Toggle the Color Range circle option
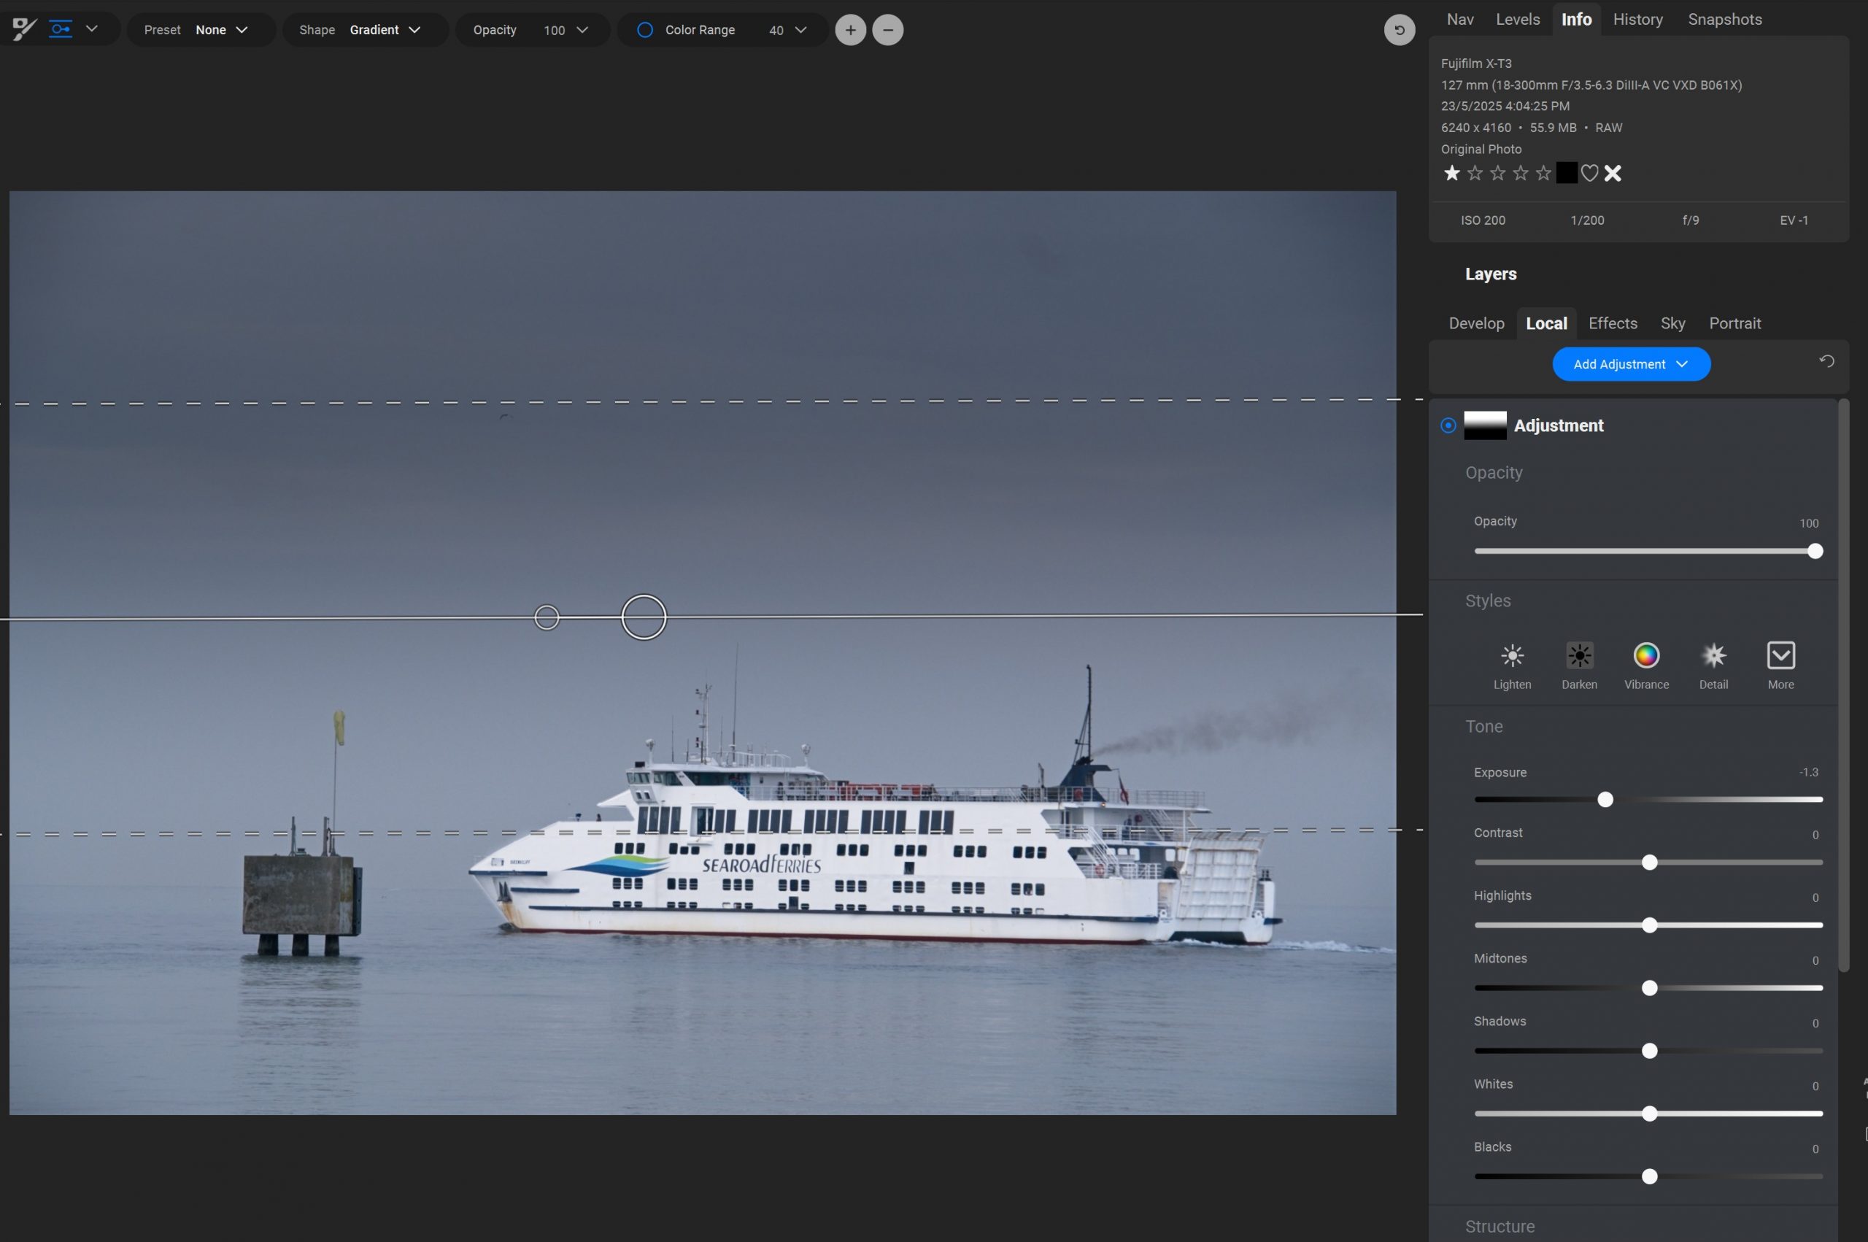 pyautogui.click(x=645, y=30)
